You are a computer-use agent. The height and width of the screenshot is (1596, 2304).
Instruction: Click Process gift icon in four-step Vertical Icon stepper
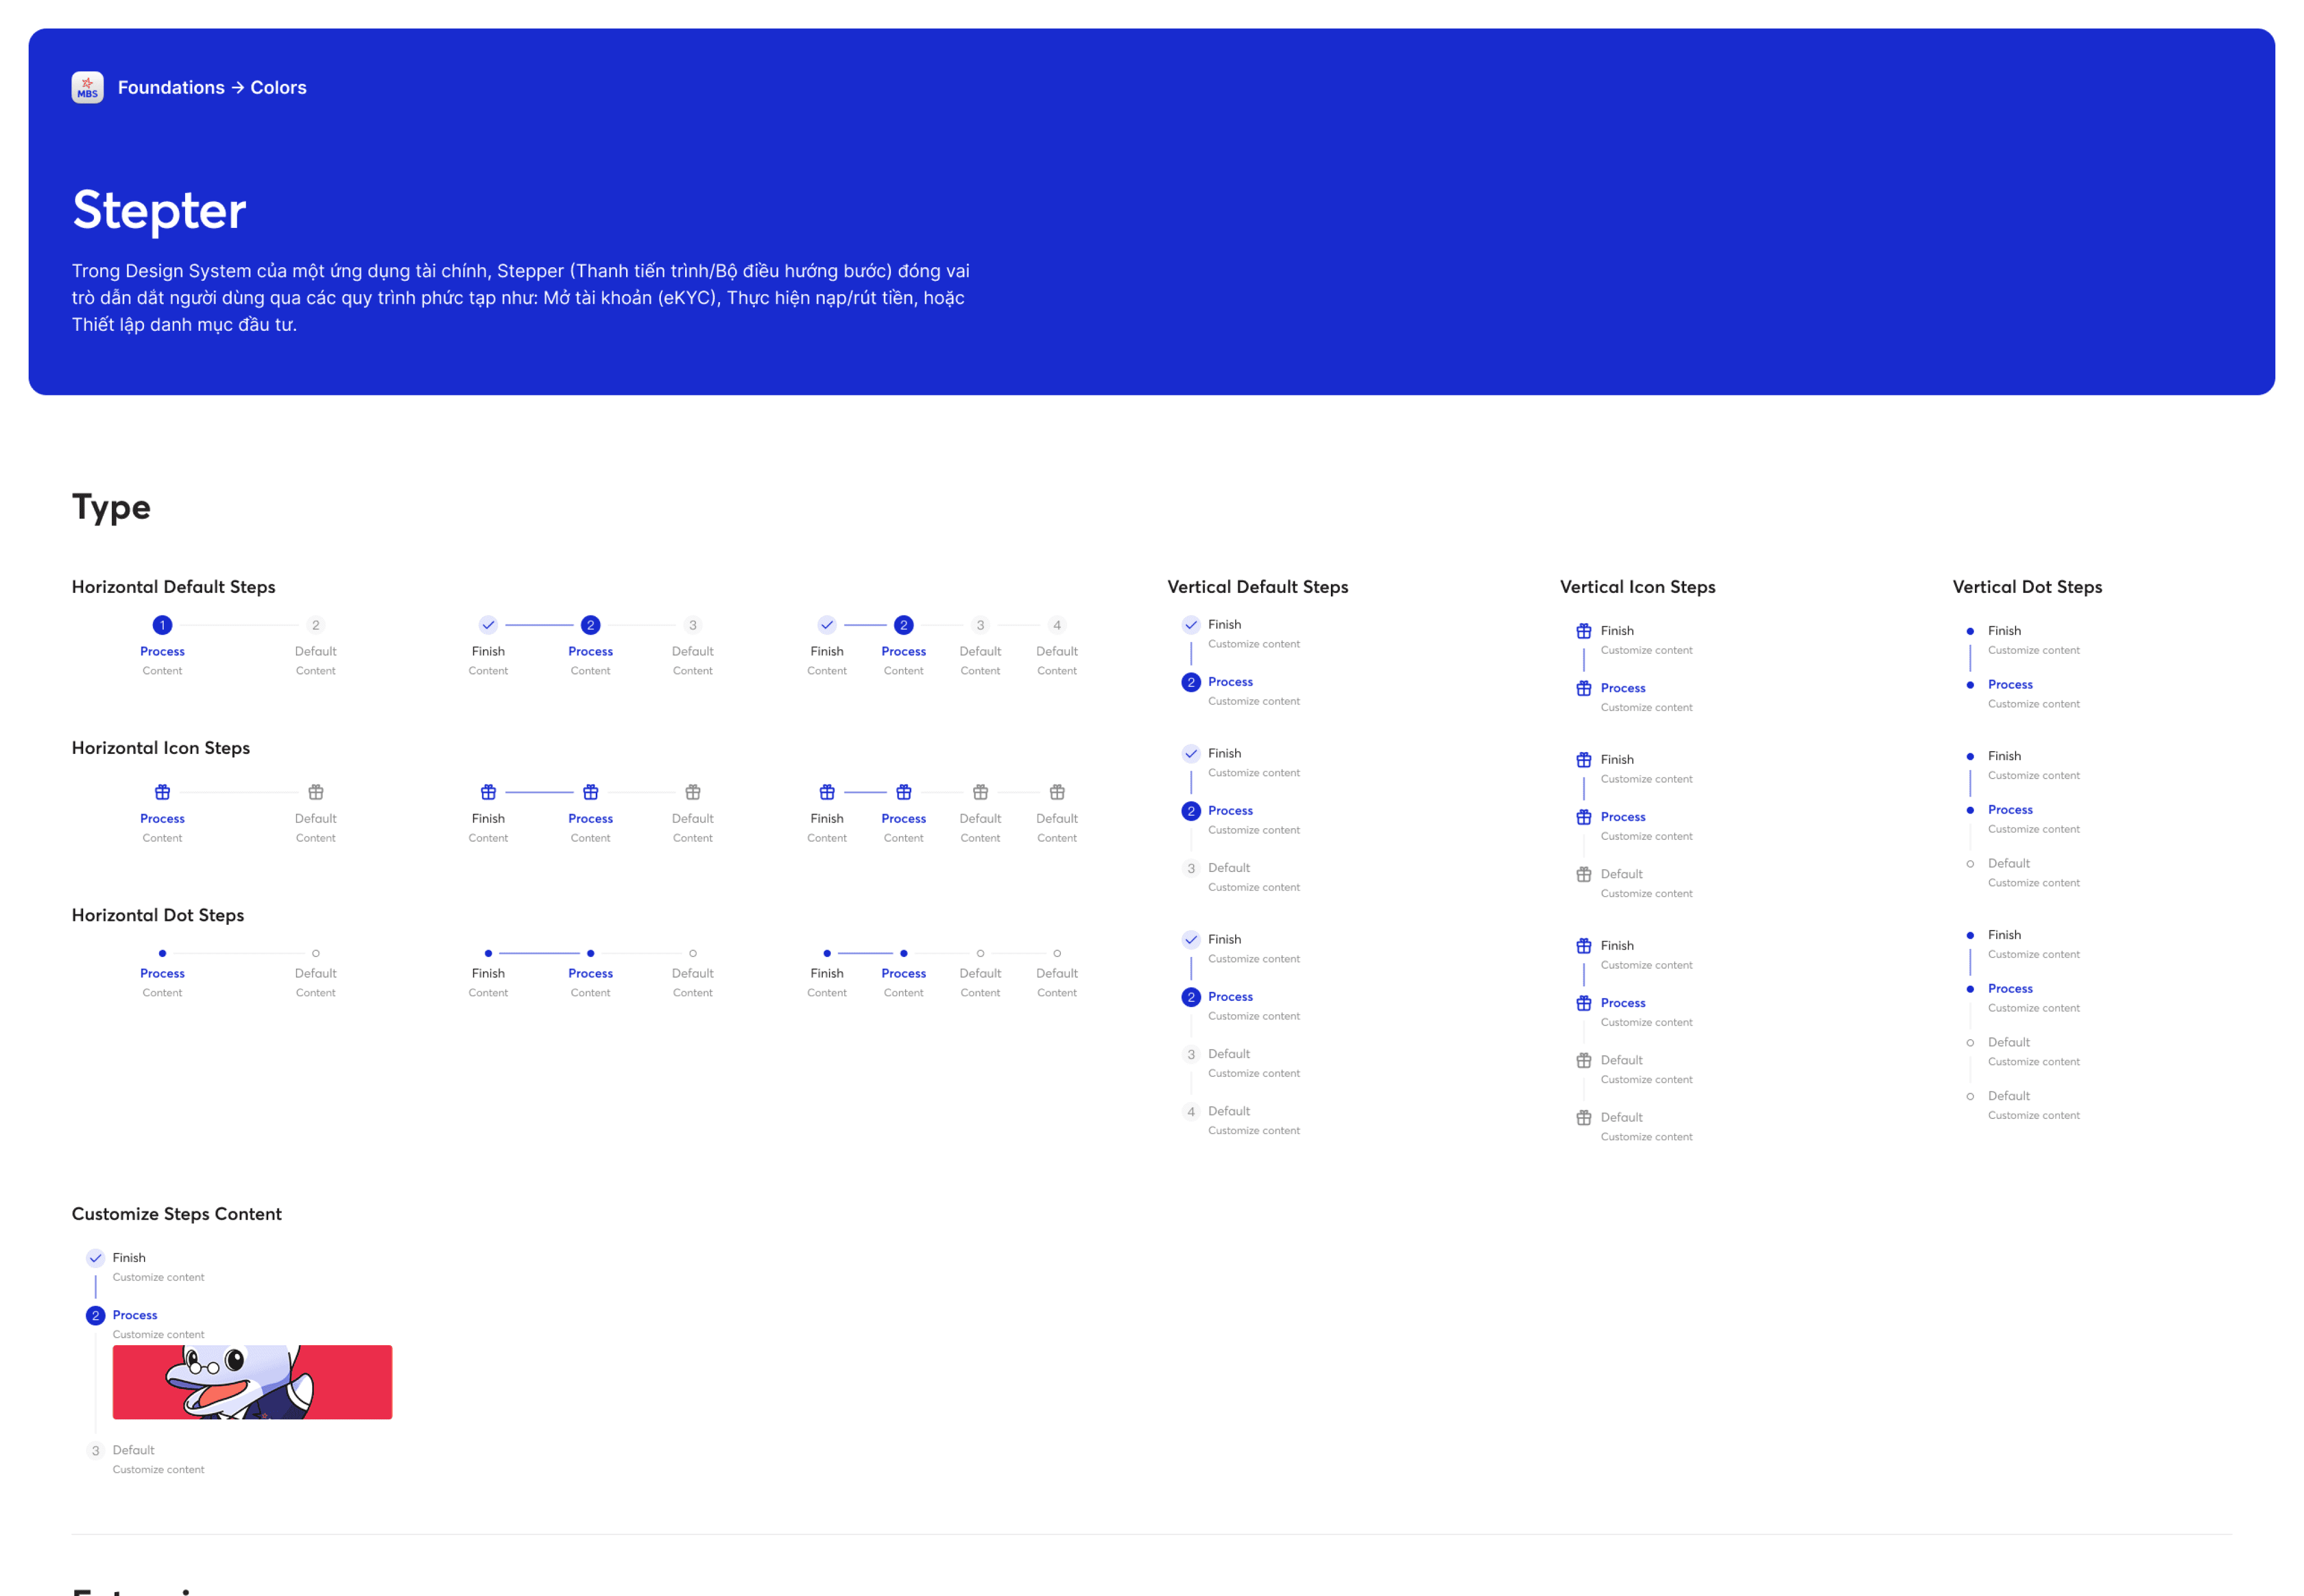[x=1584, y=1003]
